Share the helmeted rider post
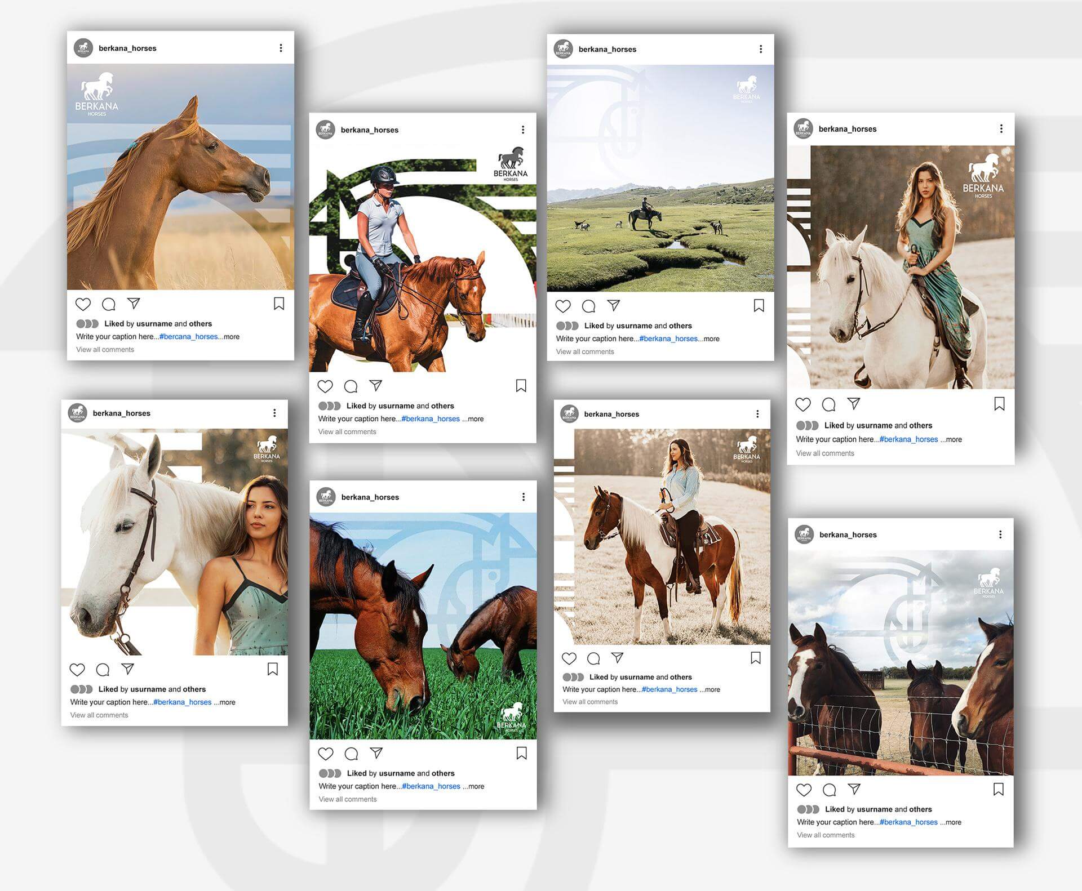Viewport: 1082px width, 891px height. click(x=376, y=386)
